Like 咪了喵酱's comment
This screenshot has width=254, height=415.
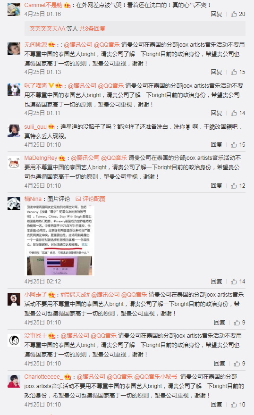click(237, 113)
